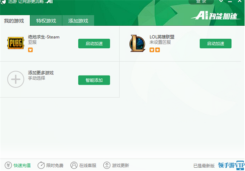The height and width of the screenshot is (171, 245).
Task: Click the 智能添加 button
Action: (x=94, y=80)
